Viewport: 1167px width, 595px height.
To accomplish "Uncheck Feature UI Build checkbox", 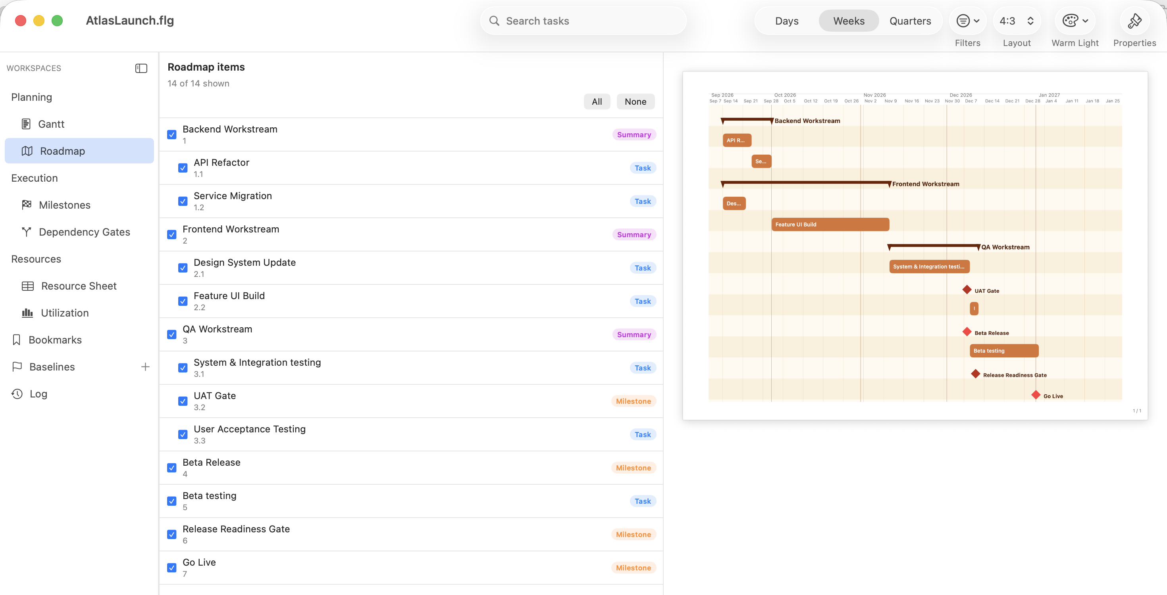I will click(x=183, y=301).
